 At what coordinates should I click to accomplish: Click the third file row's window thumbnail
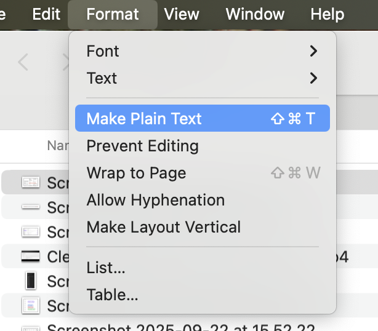click(30, 232)
